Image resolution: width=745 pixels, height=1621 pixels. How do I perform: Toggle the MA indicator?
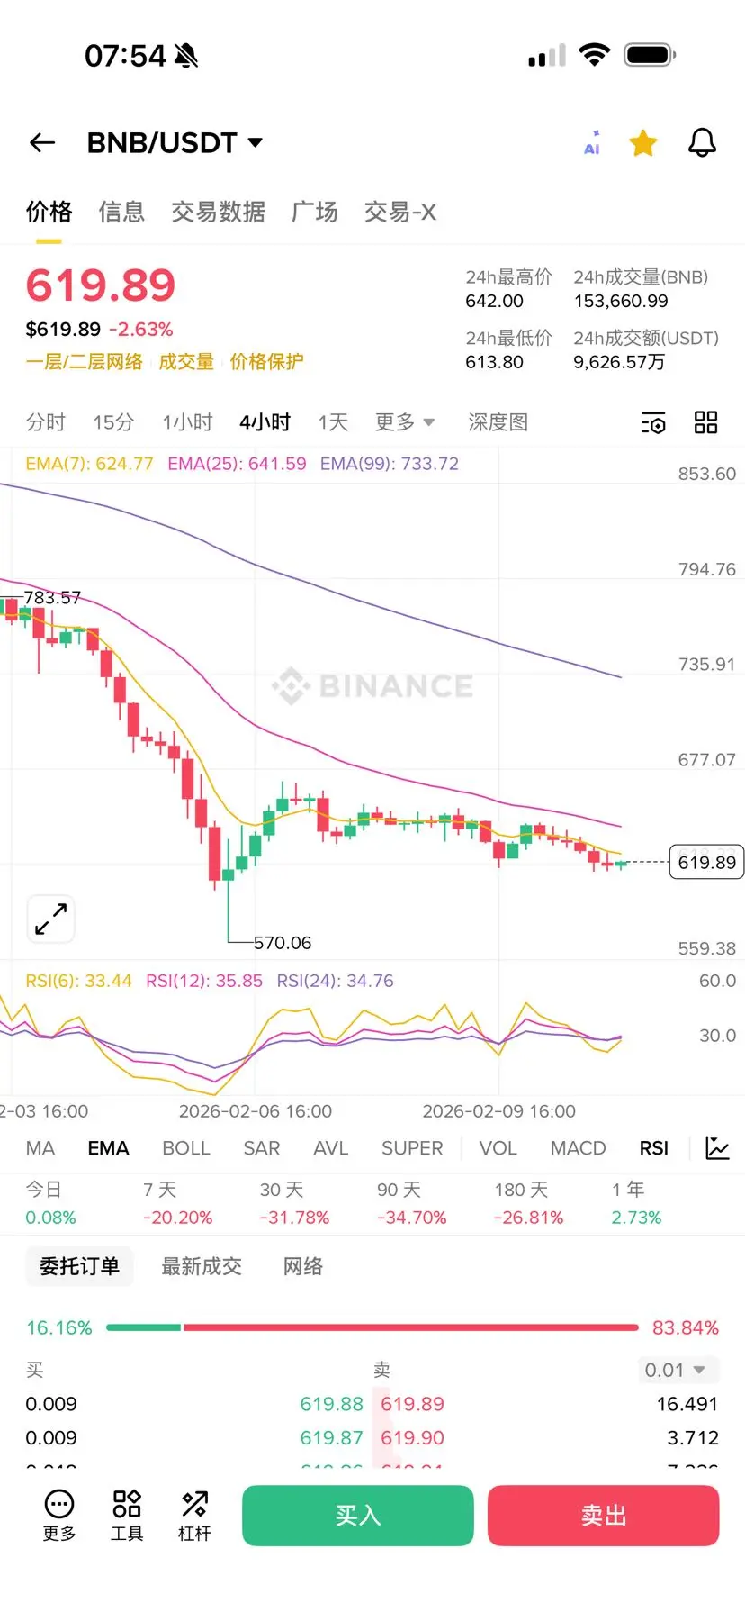40,1148
